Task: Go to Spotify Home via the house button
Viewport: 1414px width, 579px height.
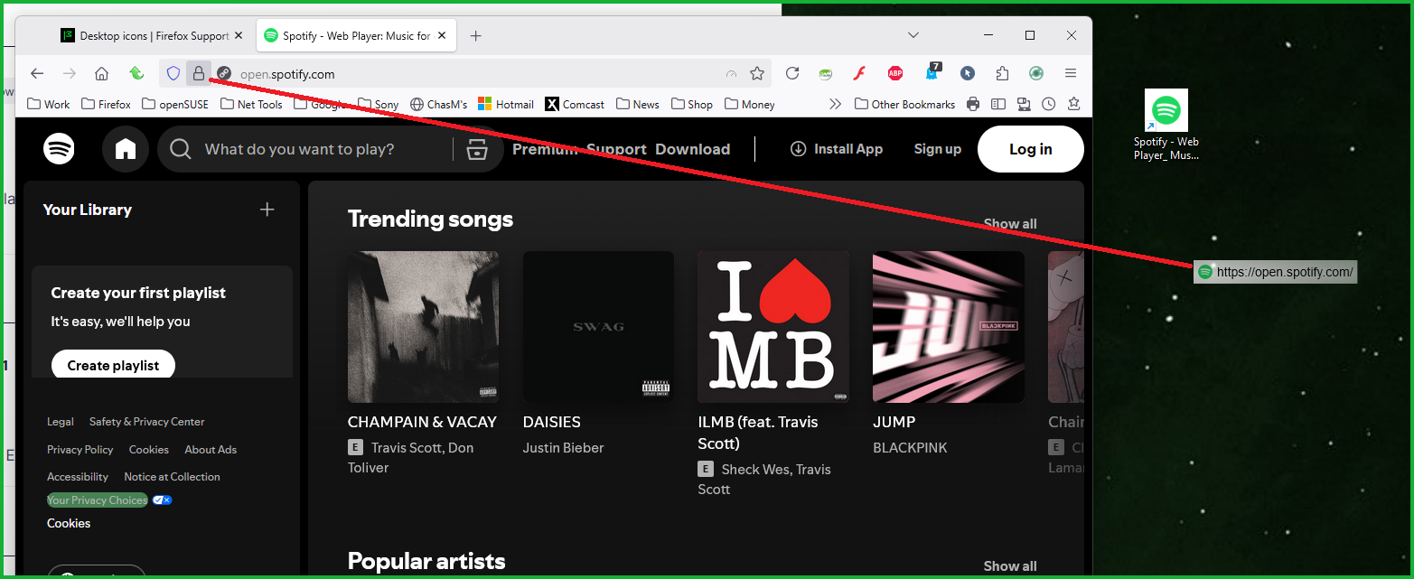Action: tap(126, 149)
